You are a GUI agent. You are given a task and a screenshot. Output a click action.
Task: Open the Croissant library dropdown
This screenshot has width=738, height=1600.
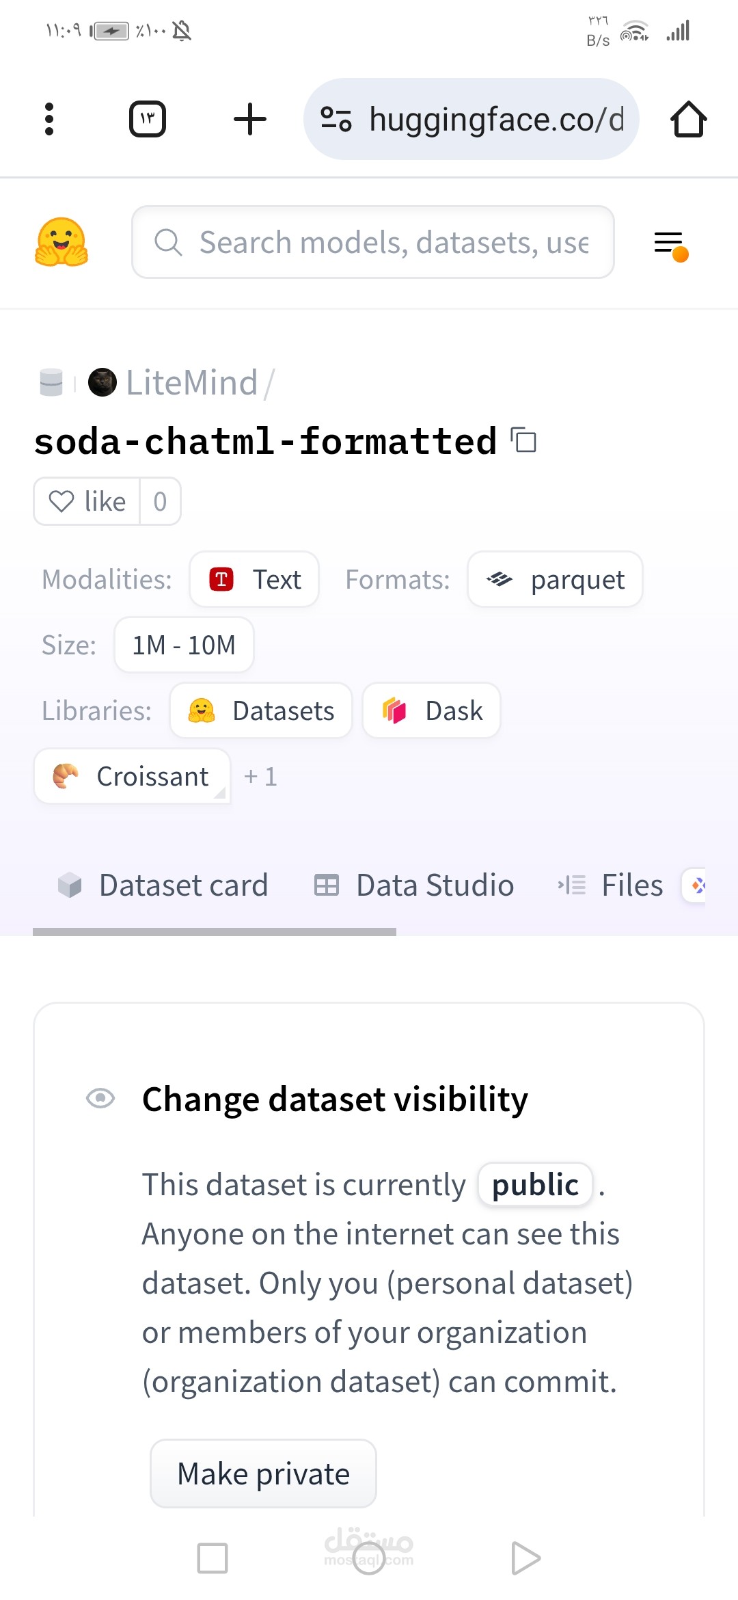(x=133, y=776)
